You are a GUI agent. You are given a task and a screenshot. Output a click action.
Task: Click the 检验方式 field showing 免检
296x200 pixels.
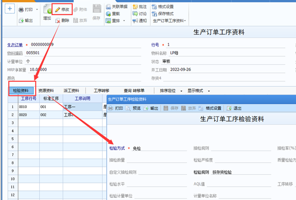click(x=159, y=148)
